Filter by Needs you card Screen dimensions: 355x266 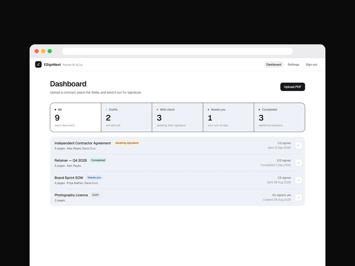click(x=228, y=117)
